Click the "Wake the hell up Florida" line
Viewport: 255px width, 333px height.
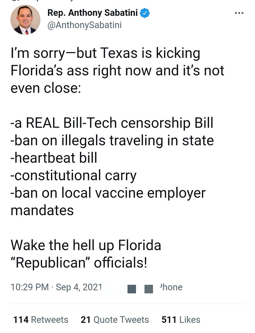tap(85, 245)
